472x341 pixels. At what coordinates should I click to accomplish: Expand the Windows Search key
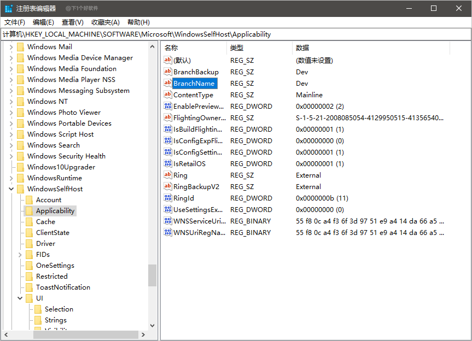pos(11,145)
